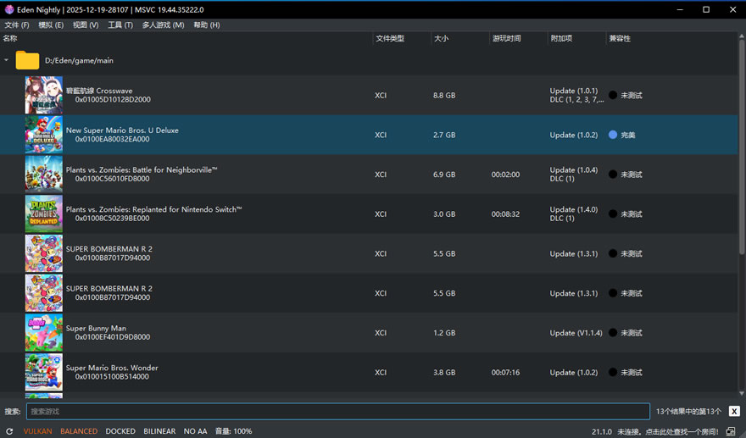Click the PvZ Replanted game cover icon
746x438 pixels.
[x=43, y=213]
